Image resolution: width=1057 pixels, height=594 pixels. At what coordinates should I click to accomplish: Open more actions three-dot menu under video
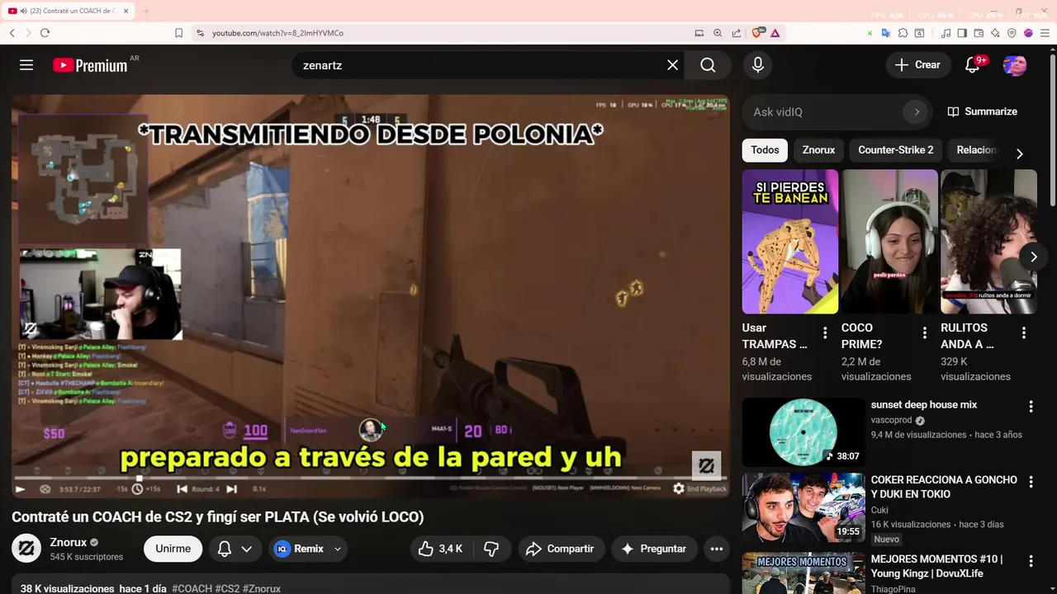point(716,549)
